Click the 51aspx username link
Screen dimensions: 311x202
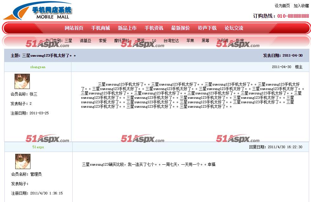(x=38, y=147)
